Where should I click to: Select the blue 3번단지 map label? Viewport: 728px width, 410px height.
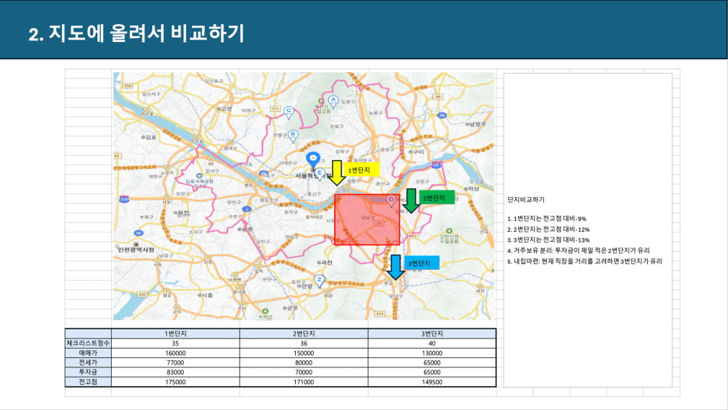[421, 263]
